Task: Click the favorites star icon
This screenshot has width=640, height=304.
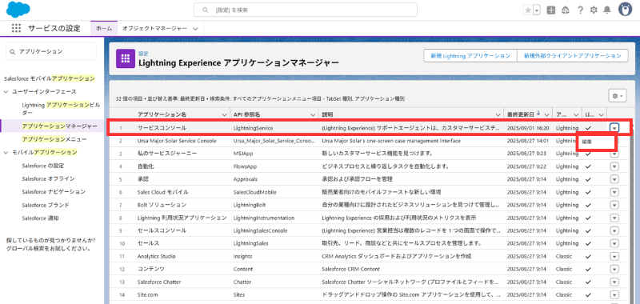Action: click(528, 10)
